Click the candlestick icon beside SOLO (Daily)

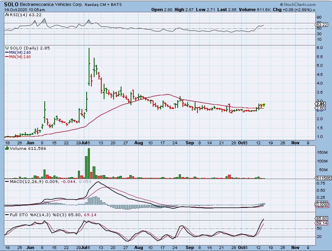(6, 48)
